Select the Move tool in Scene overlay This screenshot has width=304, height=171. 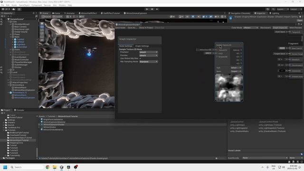pos(42,27)
